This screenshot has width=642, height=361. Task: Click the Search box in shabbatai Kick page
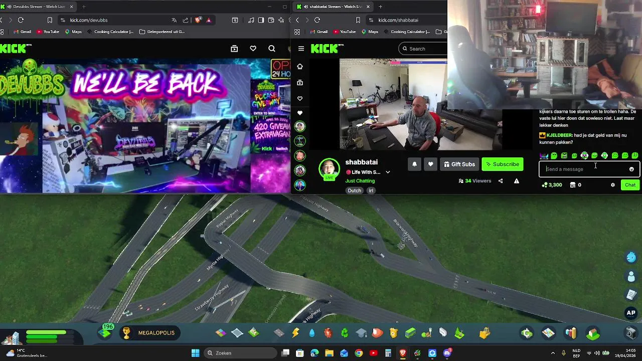coord(424,49)
